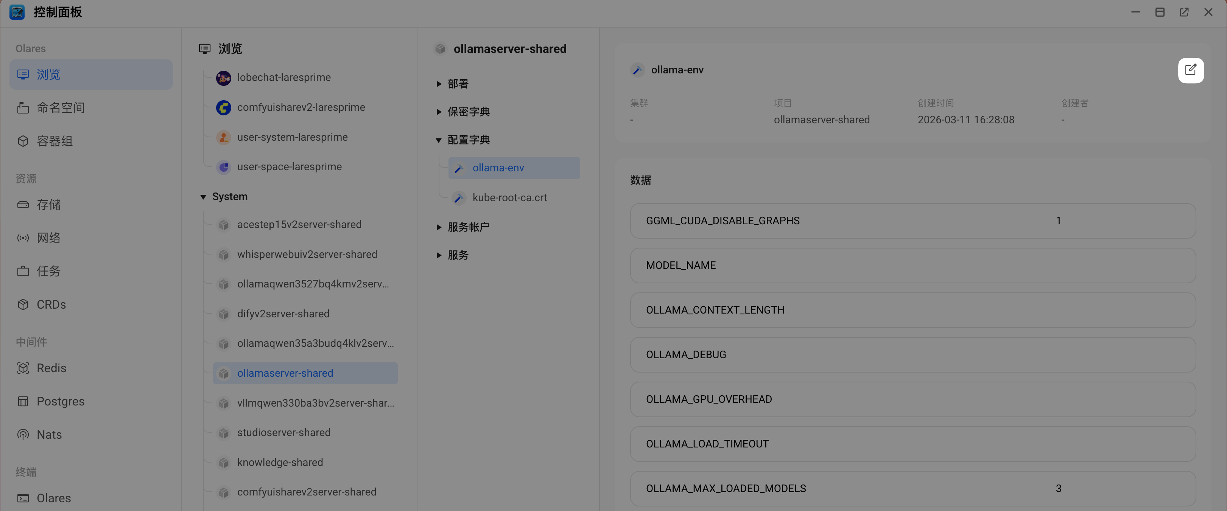
Task: Collapse the 配置字典 section
Action: point(439,140)
